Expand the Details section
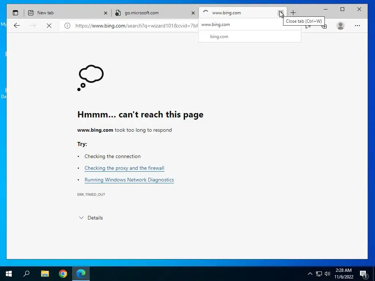The height and width of the screenshot is (281, 375). [91, 218]
